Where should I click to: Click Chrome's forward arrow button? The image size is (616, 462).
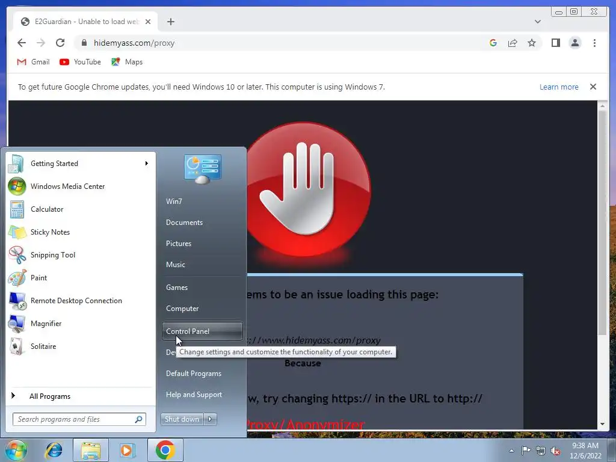coord(41,43)
